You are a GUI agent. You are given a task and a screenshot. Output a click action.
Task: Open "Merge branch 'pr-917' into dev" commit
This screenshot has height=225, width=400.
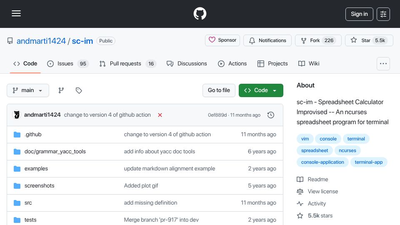click(161, 220)
